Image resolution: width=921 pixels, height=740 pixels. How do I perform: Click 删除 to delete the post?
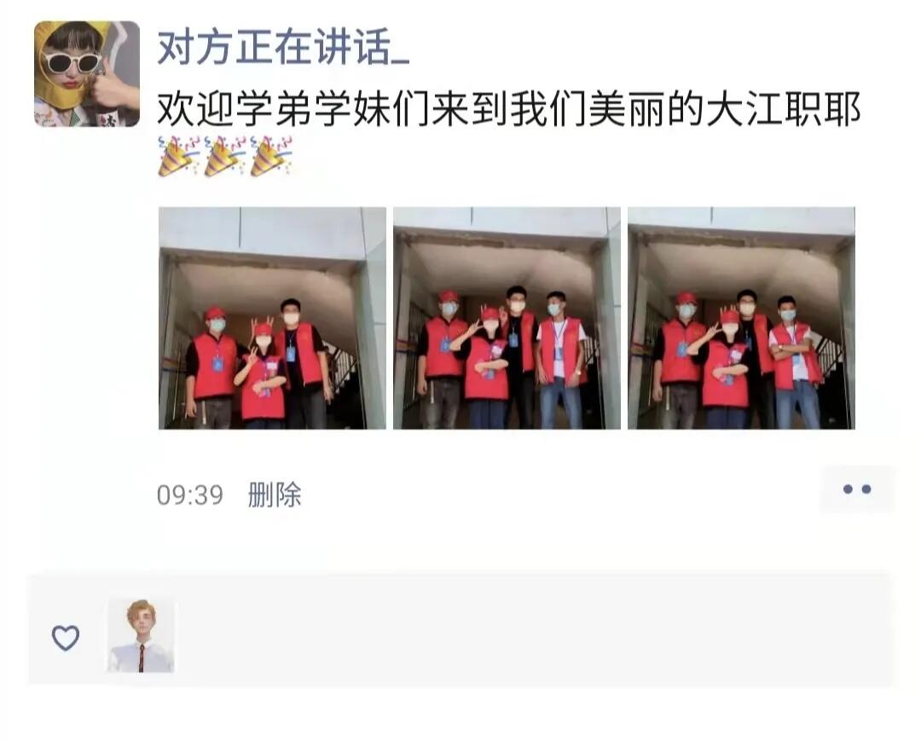pyautogui.click(x=275, y=495)
